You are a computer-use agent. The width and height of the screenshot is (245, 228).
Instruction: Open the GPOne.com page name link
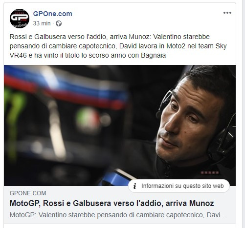52,14
